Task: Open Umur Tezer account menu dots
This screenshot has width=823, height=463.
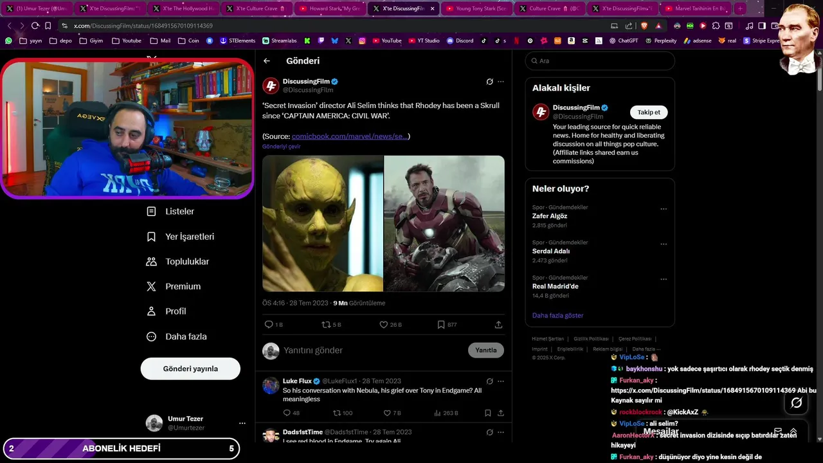Action: click(242, 423)
